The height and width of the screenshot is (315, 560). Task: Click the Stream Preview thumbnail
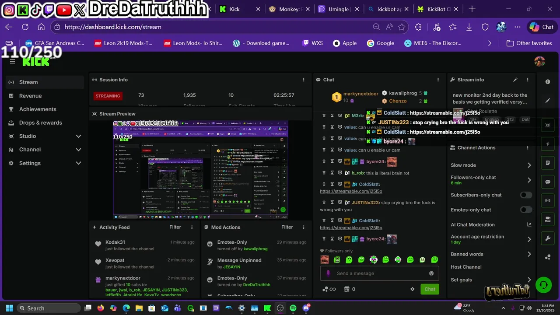[x=200, y=170]
